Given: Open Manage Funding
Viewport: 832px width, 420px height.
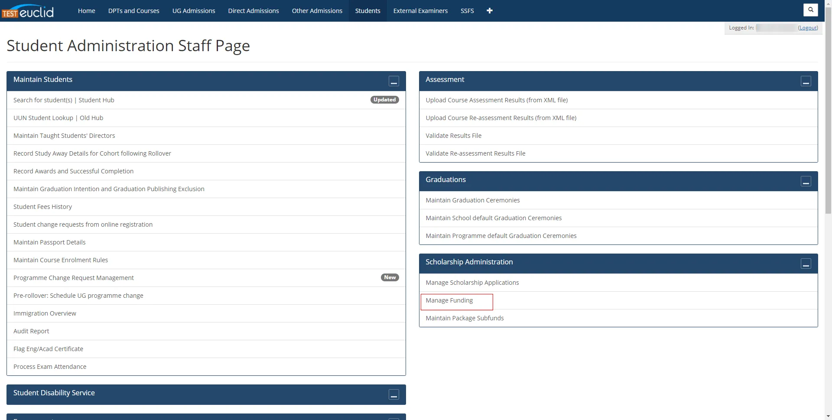Looking at the screenshot, I should click(449, 300).
